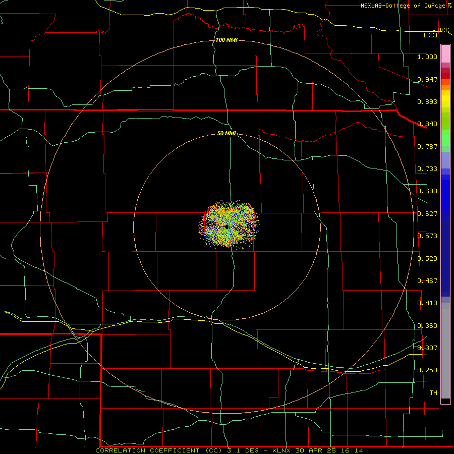This screenshot has height=454, width=454.
Task: Click the red segment of the color bar
Action: point(445,76)
